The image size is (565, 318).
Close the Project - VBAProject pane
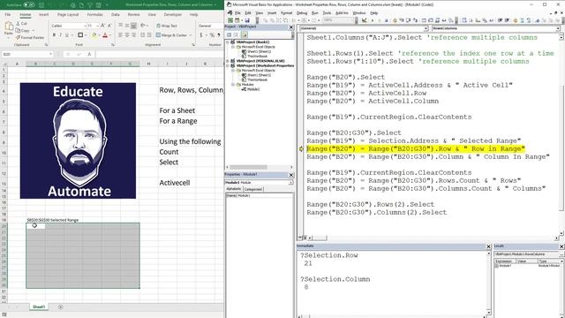point(291,27)
